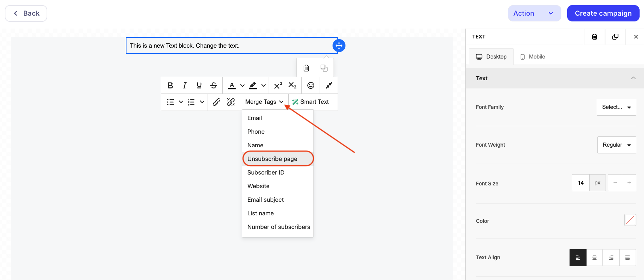Switch to the Mobile tab
Viewport: 644px width, 280px height.
pos(533,57)
